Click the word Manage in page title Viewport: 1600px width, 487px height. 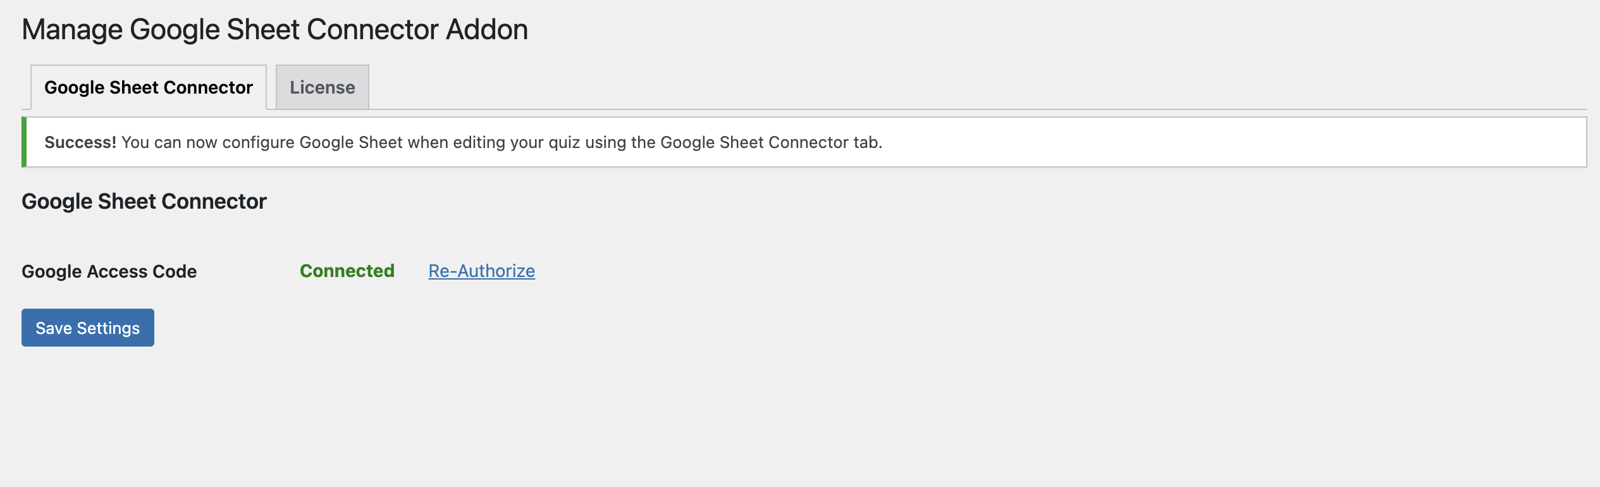(71, 30)
